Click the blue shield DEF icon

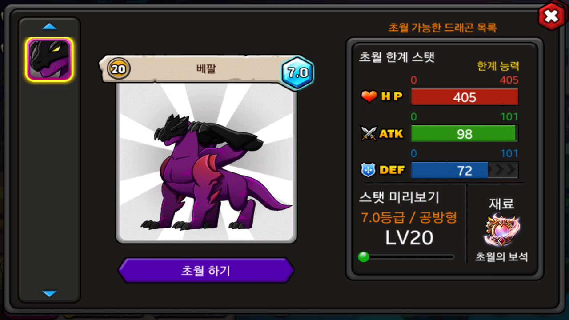(x=369, y=170)
